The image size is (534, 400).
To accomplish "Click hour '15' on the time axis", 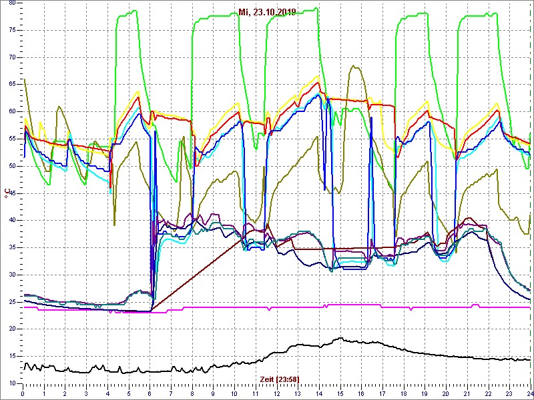I will (340, 394).
